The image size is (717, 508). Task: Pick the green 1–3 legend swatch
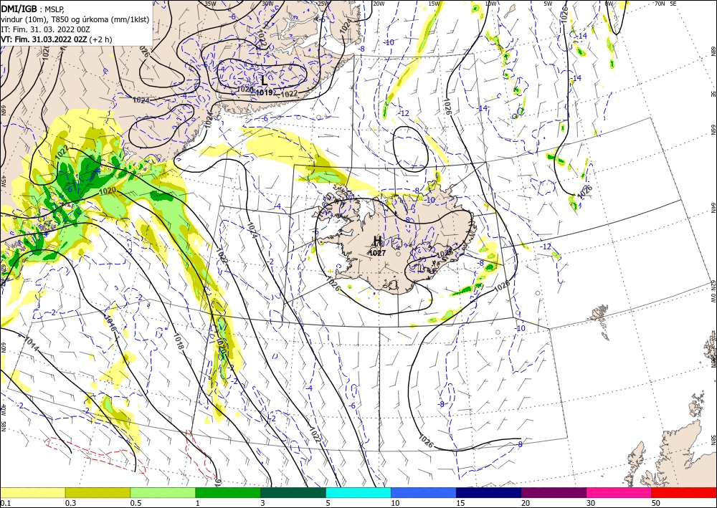click(x=228, y=492)
